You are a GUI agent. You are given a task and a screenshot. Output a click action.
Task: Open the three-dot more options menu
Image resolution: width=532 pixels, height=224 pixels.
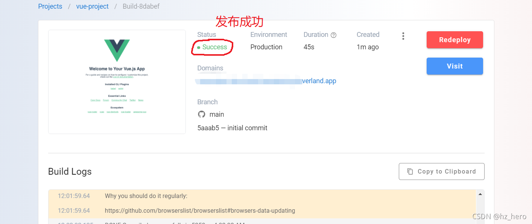(x=403, y=36)
